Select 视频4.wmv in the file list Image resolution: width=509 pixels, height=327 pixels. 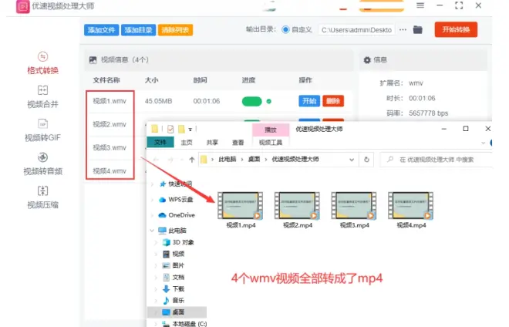click(110, 170)
